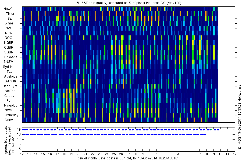Select the Adelaide region label
The width and height of the screenshot is (242, 161).
[x=11, y=76]
